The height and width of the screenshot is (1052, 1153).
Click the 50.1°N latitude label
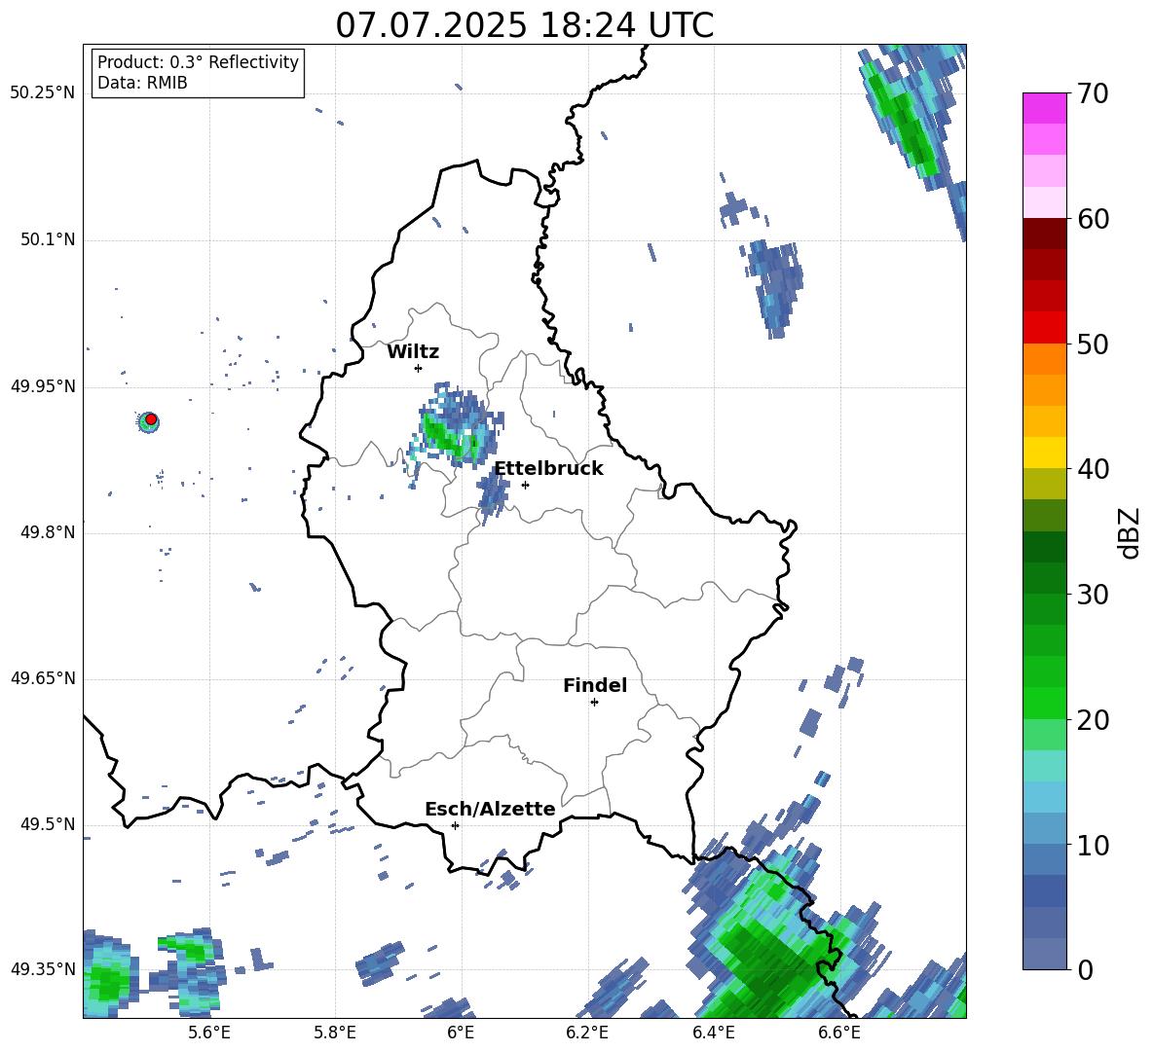coord(47,239)
